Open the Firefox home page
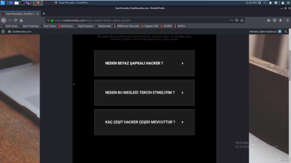The width and height of the screenshot is (291, 163). [x=21, y=20]
